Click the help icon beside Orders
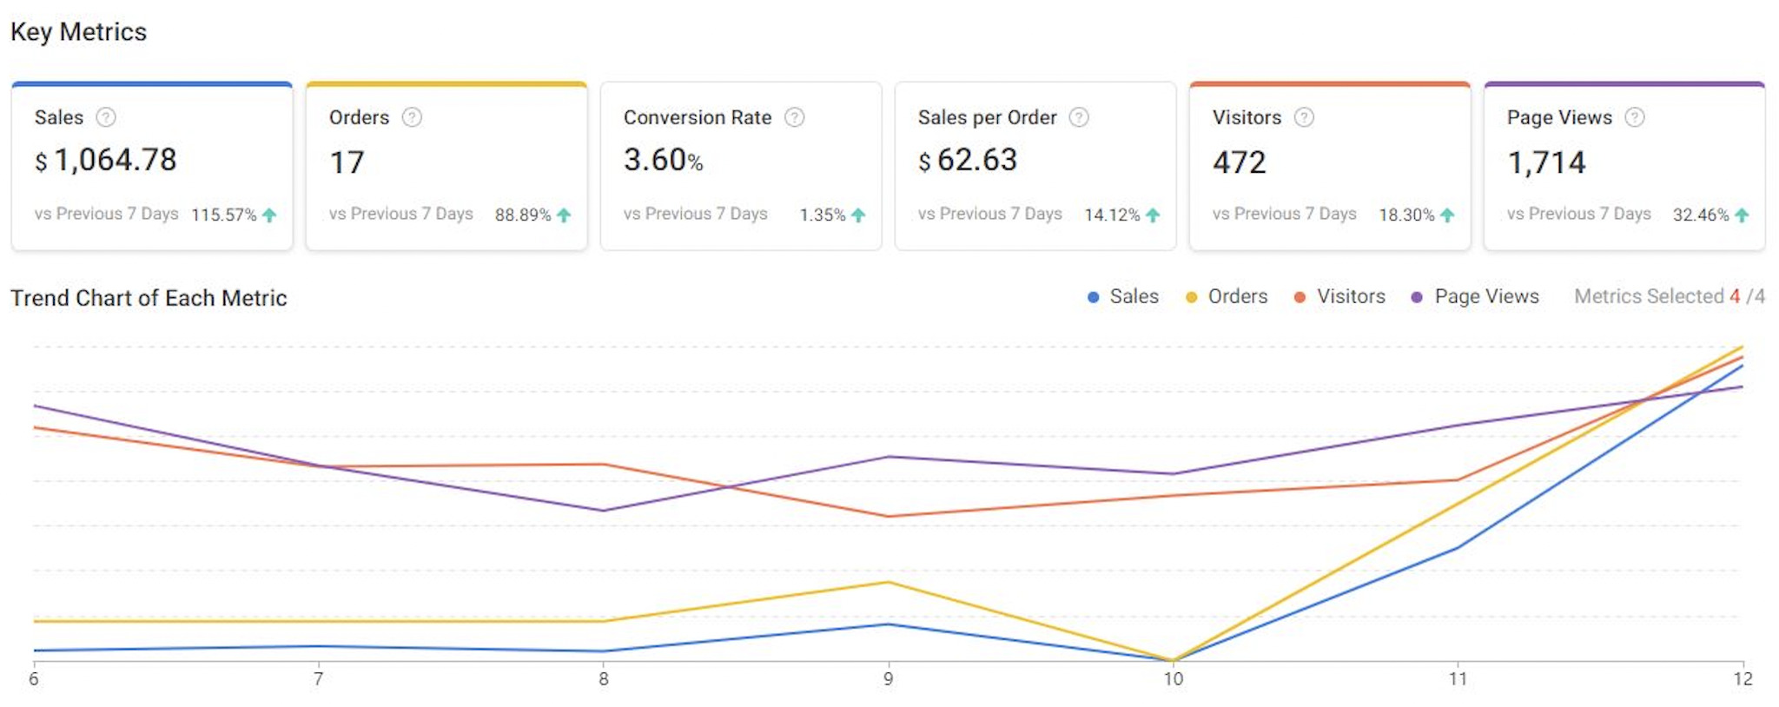The width and height of the screenshot is (1779, 707). point(412,117)
